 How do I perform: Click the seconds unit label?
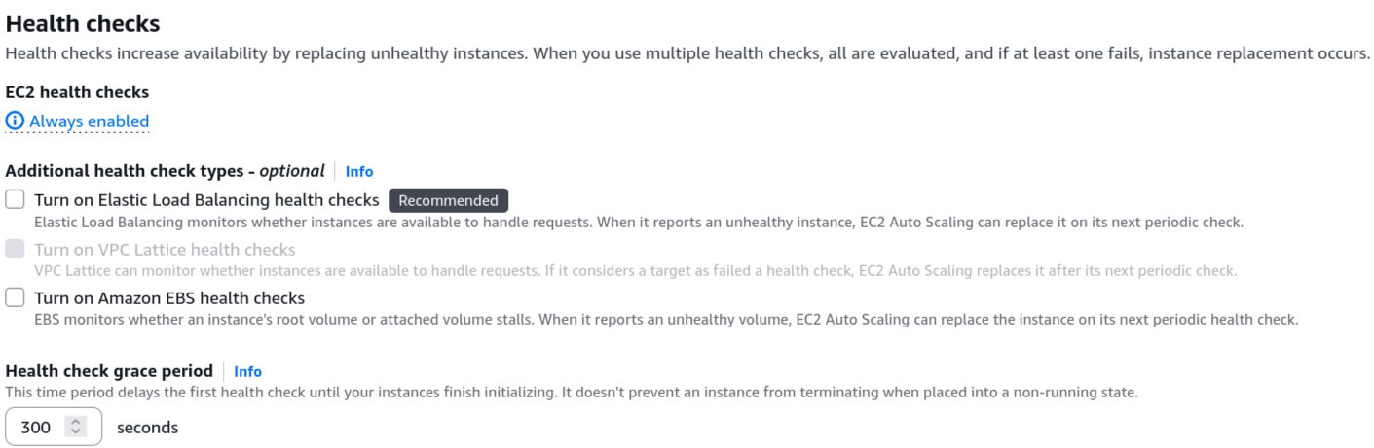point(147,427)
